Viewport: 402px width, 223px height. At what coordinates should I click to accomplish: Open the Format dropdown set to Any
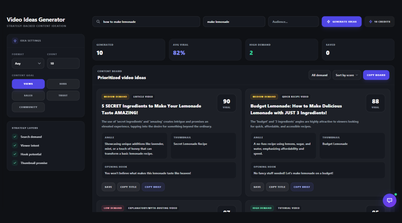pos(28,63)
